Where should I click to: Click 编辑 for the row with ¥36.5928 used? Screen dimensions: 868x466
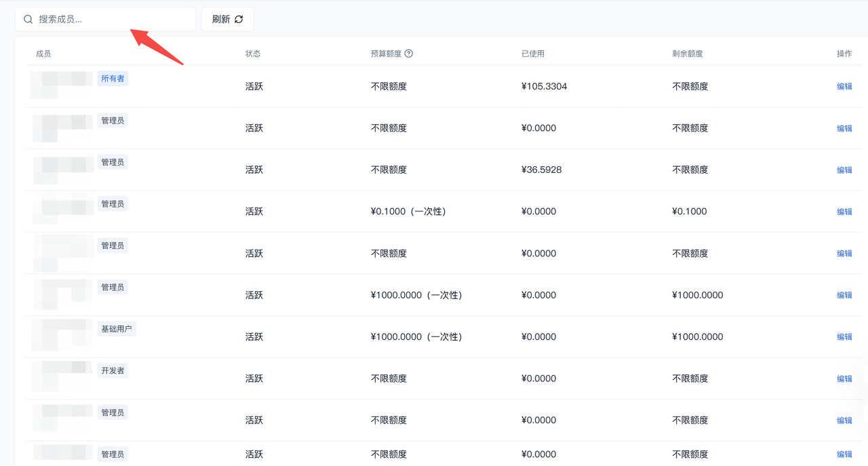[x=844, y=170]
